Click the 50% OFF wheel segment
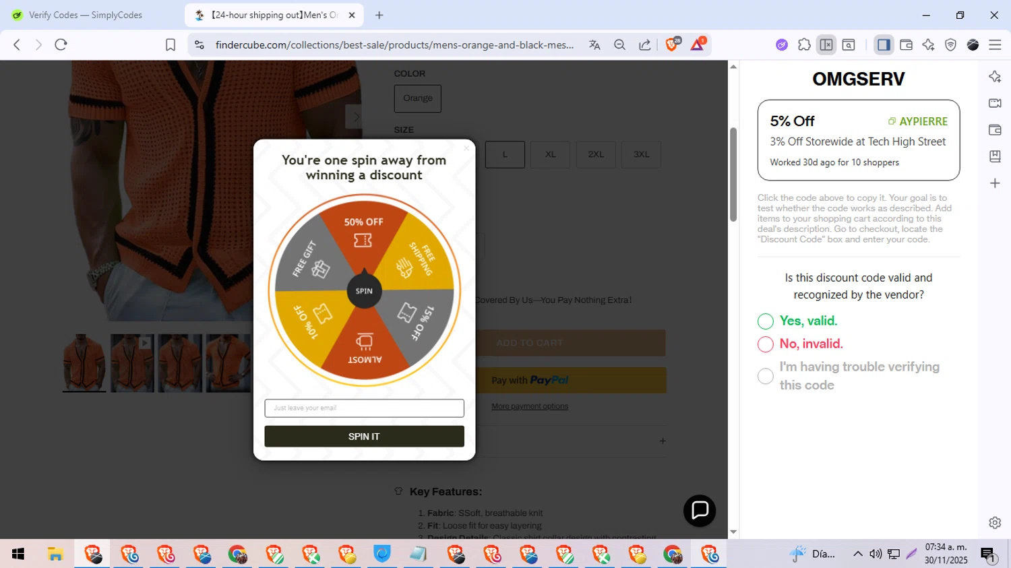 [364, 232]
